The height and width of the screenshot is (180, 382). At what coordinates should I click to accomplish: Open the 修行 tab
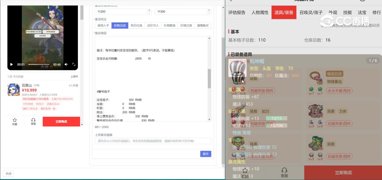[377, 13]
